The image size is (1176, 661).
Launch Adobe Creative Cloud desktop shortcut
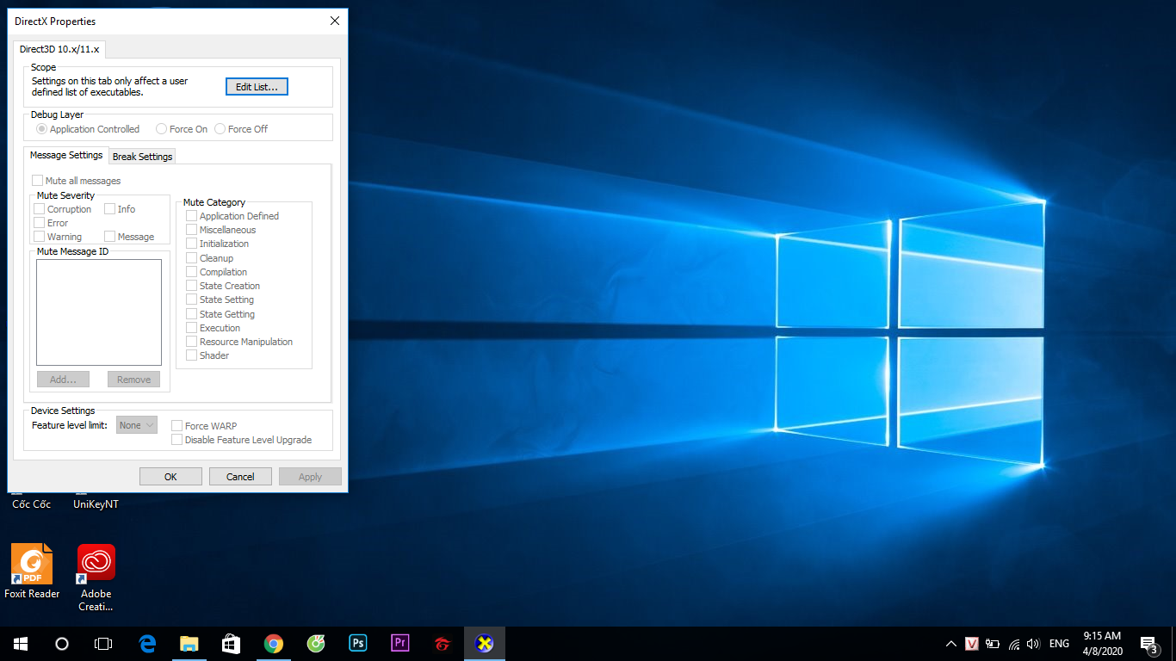96,565
